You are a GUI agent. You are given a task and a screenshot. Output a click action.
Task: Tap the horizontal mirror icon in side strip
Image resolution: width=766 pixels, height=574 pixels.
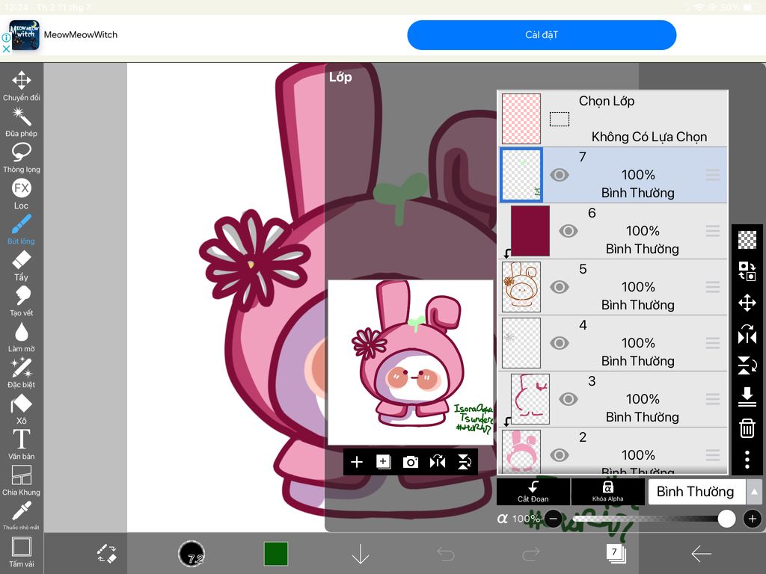(x=747, y=334)
